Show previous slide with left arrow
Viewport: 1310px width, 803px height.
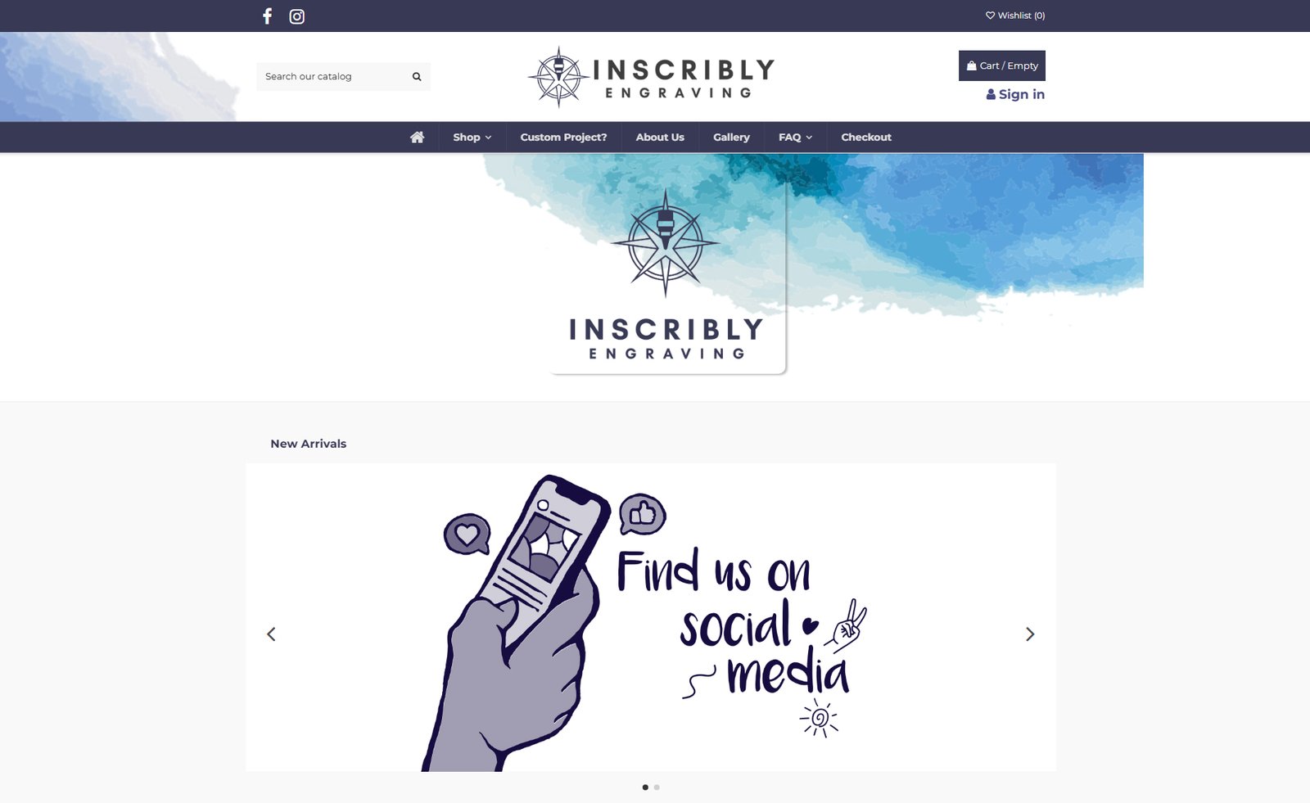pyautogui.click(x=271, y=634)
